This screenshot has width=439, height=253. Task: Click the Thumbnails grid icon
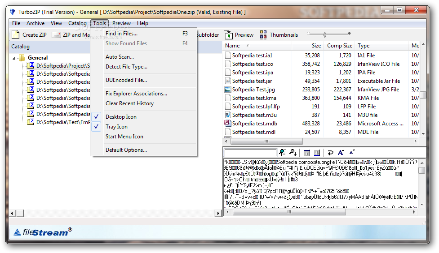click(263, 35)
